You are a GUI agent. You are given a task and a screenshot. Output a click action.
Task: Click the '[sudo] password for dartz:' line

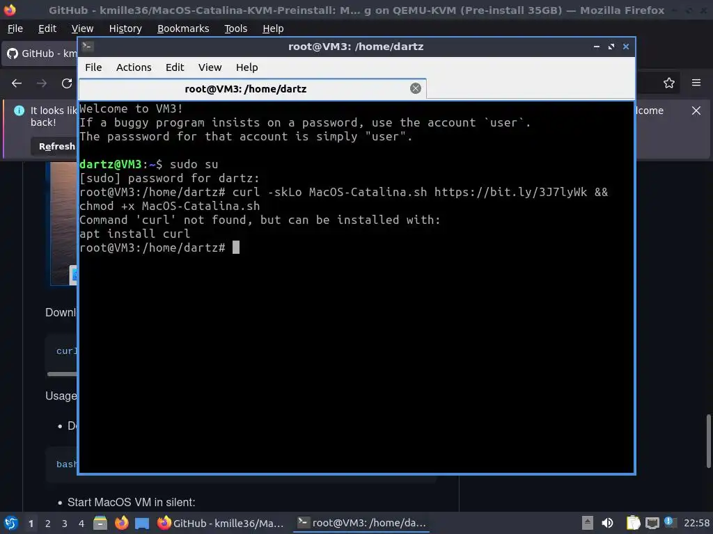[x=169, y=179]
